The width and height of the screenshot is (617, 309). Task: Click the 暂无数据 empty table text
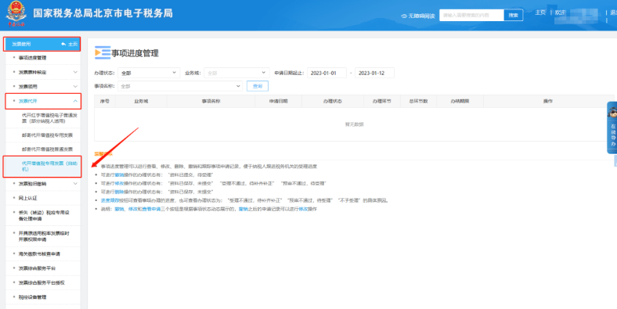pos(354,124)
